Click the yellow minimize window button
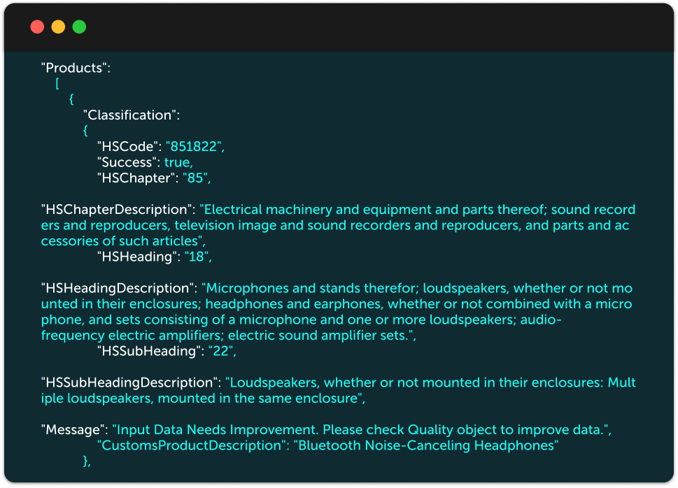Viewport: 678px width, 488px height. [x=58, y=27]
